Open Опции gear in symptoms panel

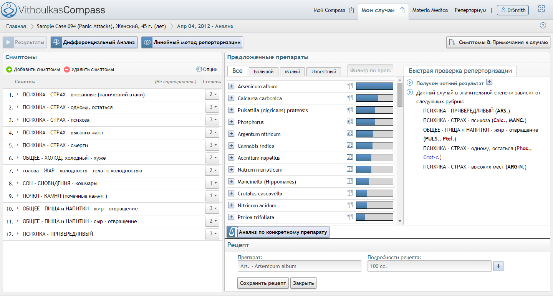pyautogui.click(x=199, y=69)
